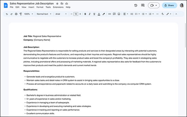Viewport: 187px width, 117px height.
Task: Insert an image
Action: point(119,14)
